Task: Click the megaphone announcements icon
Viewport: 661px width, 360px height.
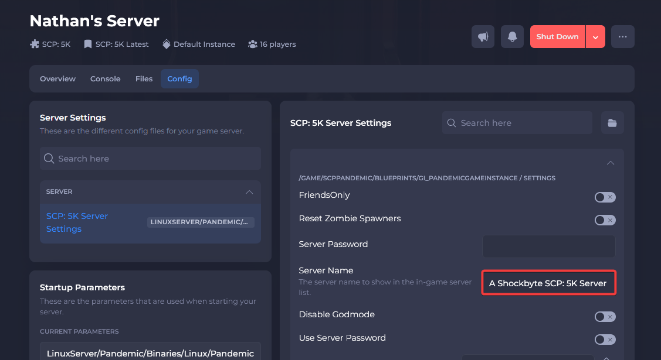Action: (x=483, y=37)
